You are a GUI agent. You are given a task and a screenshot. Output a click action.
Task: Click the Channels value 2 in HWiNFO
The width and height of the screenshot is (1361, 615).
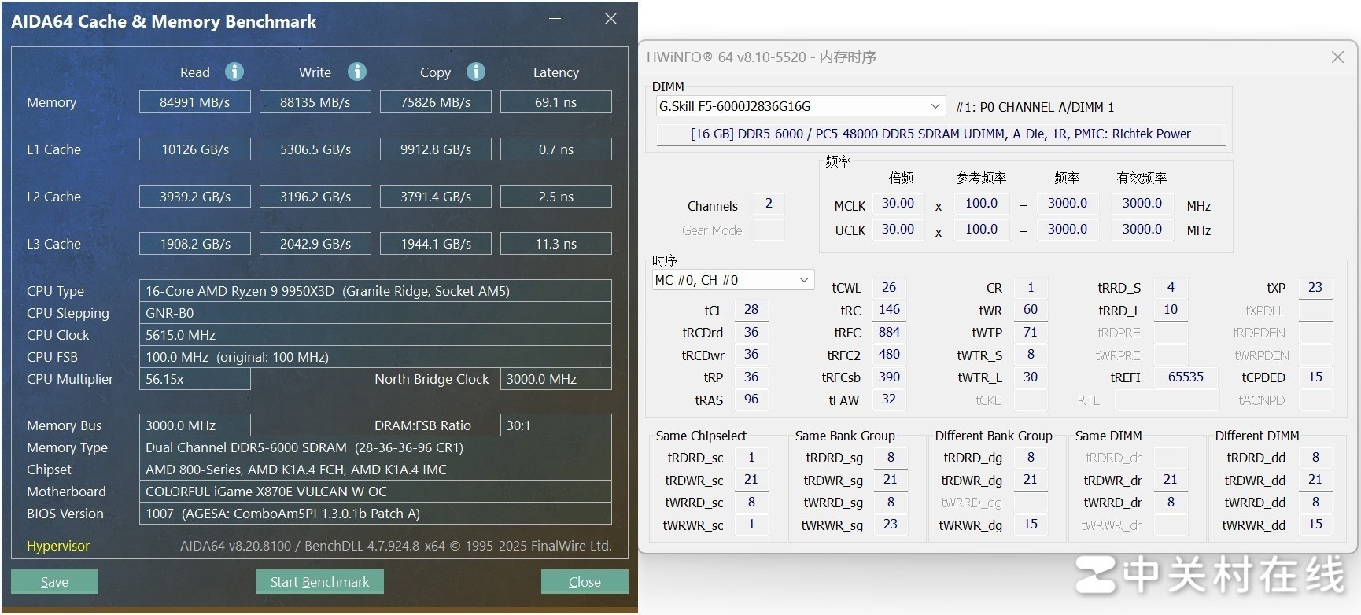point(769,204)
